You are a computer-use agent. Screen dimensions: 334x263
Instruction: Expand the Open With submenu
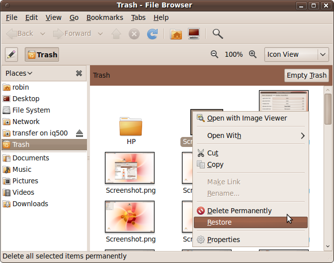[250, 135]
